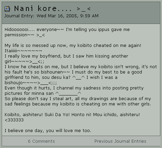
Task: Click the "Even though it hurts" sentence
Action: click(74, 88)
